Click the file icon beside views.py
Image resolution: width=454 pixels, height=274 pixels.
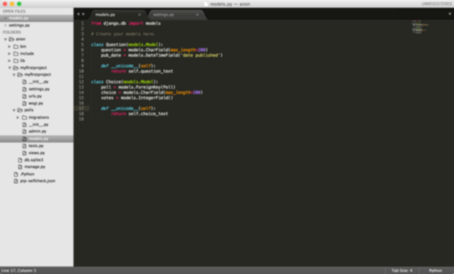(24, 153)
